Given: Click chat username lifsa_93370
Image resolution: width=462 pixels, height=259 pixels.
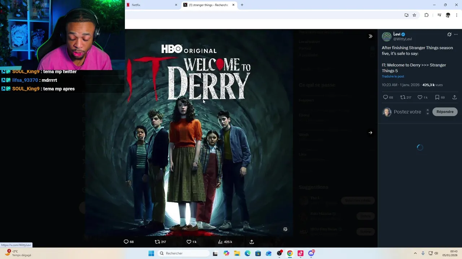Looking at the screenshot, I should (25, 80).
